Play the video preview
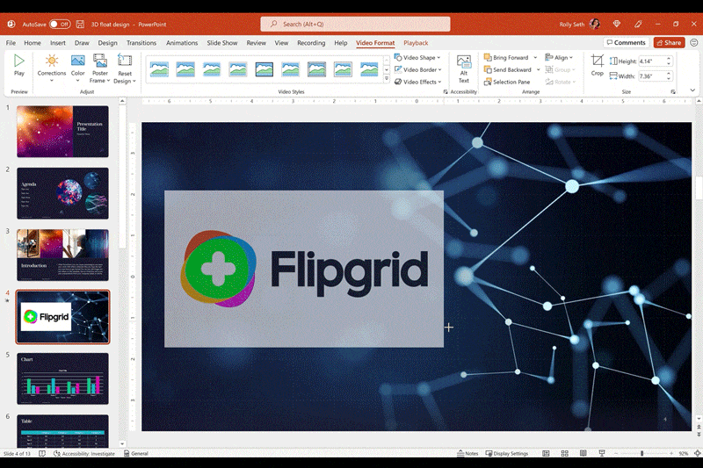This screenshot has width=703, height=468. pos(18,65)
